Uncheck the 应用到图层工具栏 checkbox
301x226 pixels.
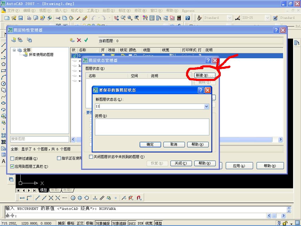point(12,167)
